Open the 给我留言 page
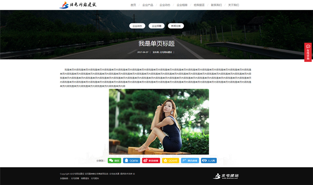Image resolution: width=313 pixels, height=185 pixels. [199, 5]
